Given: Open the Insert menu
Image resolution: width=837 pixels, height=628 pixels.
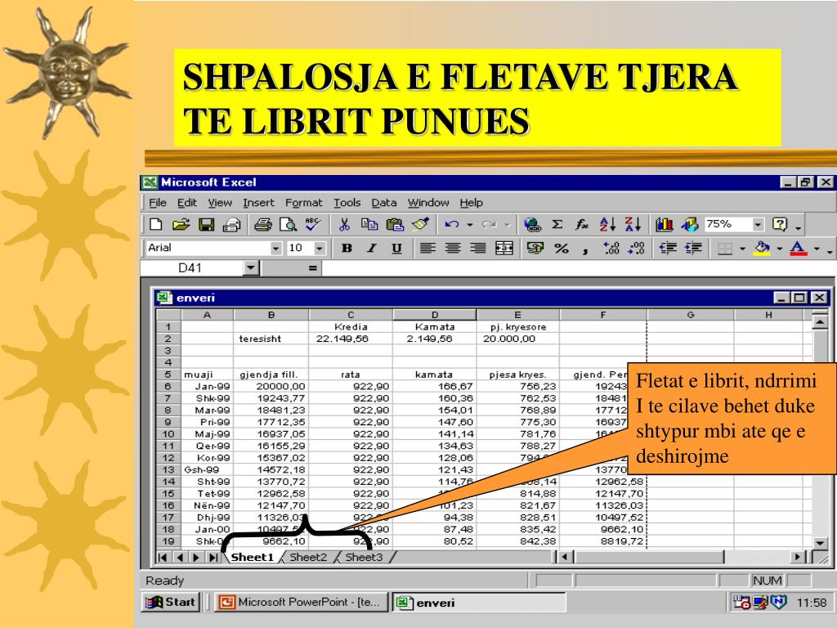Looking at the screenshot, I should (258, 203).
